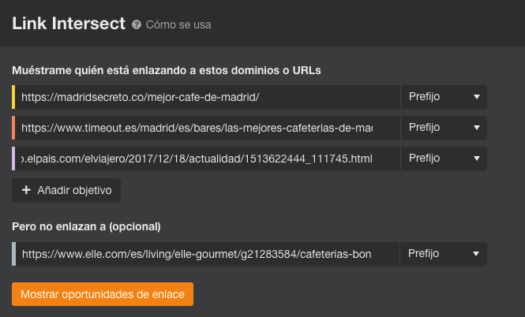Open Prefijo dropdown for madridsecreto URL
The width and height of the screenshot is (525, 317).
coord(443,97)
